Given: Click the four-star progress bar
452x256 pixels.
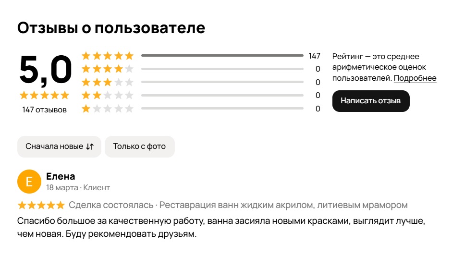Looking at the screenshot, I should pyautogui.click(x=222, y=69).
